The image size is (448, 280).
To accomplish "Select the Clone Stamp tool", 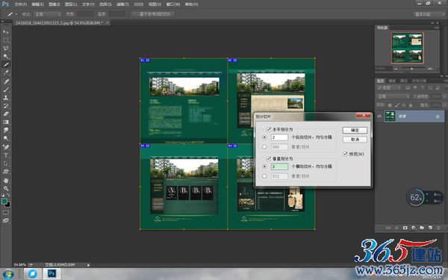I will pyautogui.click(x=6, y=97).
